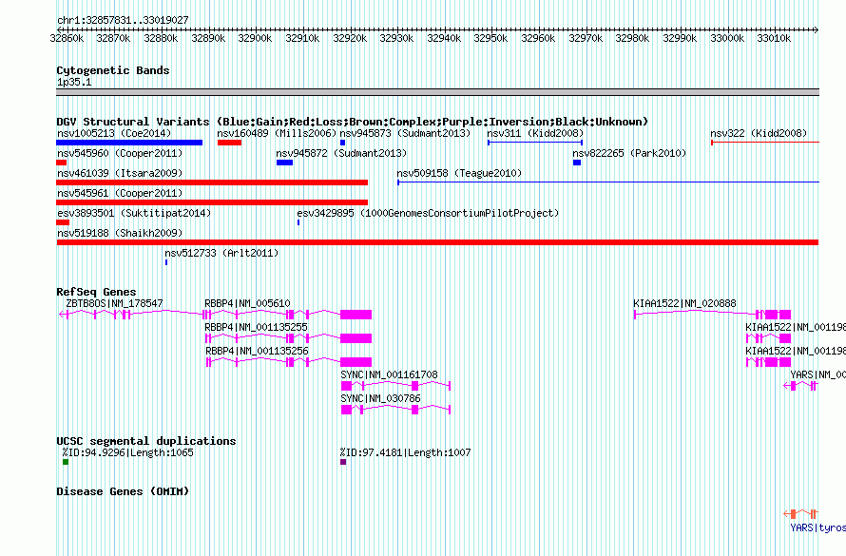This screenshot has width=846, height=556.
Task: Click the orange YARS disease gene glyph
Action: point(800,514)
